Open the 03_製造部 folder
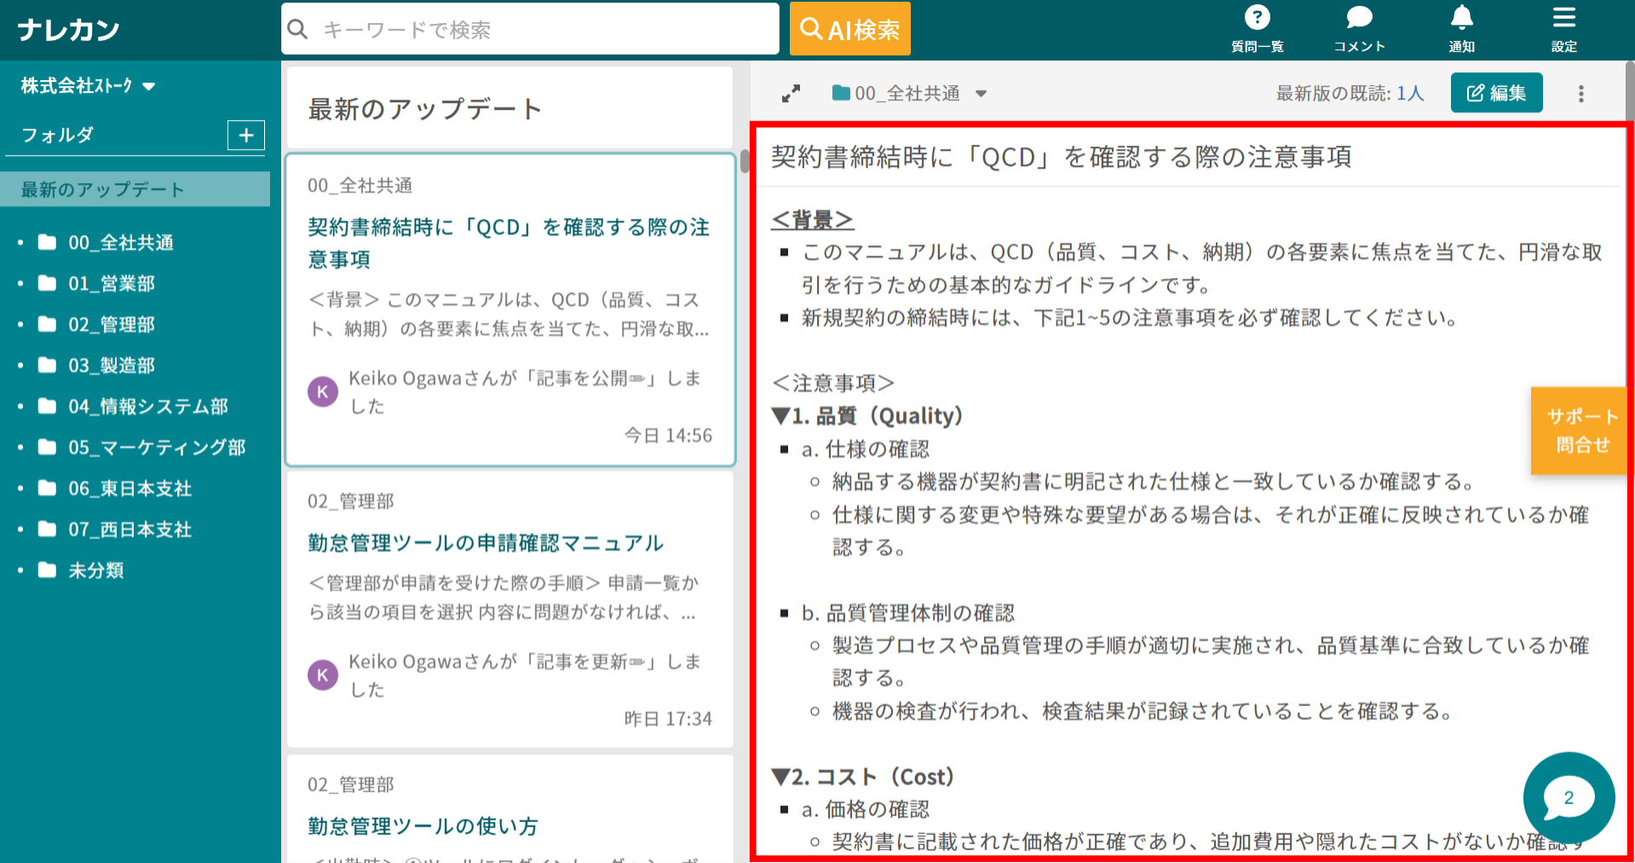Screen dimensions: 1635x863 point(112,365)
